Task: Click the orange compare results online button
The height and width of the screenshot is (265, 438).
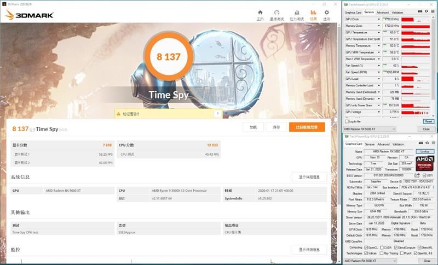Action: (x=307, y=127)
